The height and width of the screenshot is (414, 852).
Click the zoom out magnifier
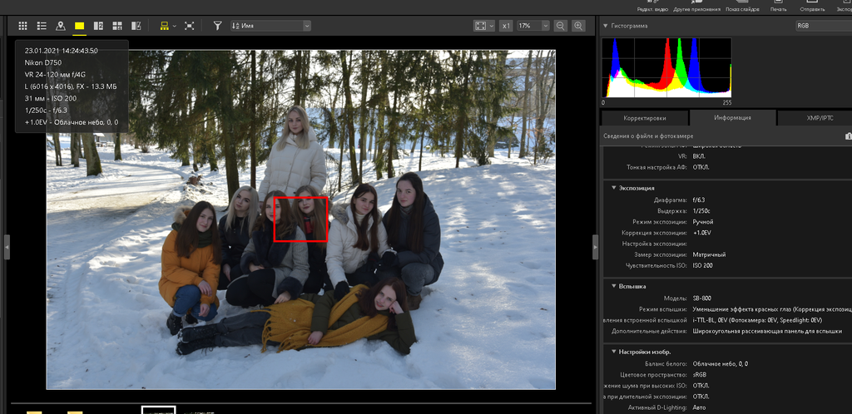(x=561, y=26)
